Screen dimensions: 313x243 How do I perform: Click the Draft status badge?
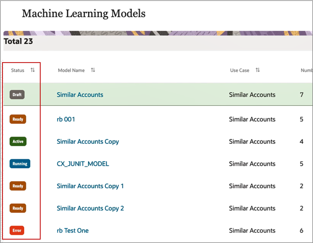coord(17,95)
